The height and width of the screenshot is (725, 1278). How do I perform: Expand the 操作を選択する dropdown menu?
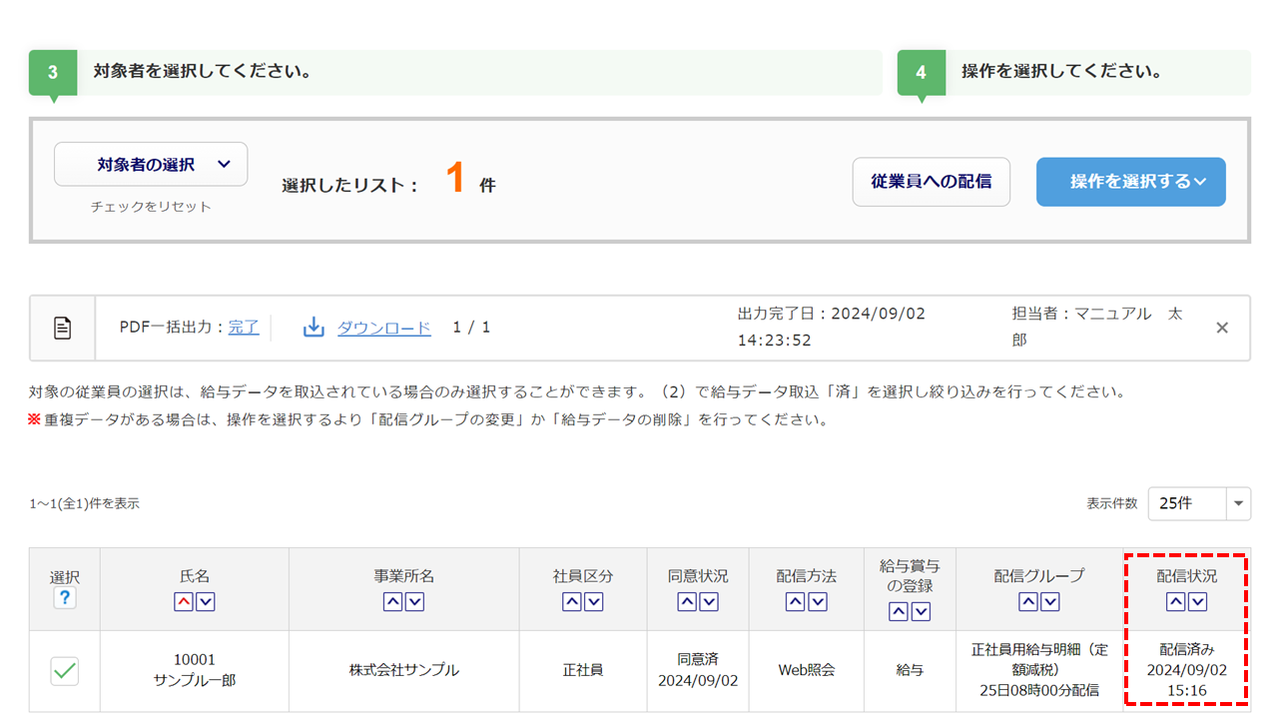tap(1130, 182)
